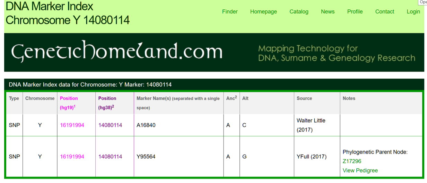Open the Catalog navigation link
Screen dimensions: 427x183
(299, 12)
